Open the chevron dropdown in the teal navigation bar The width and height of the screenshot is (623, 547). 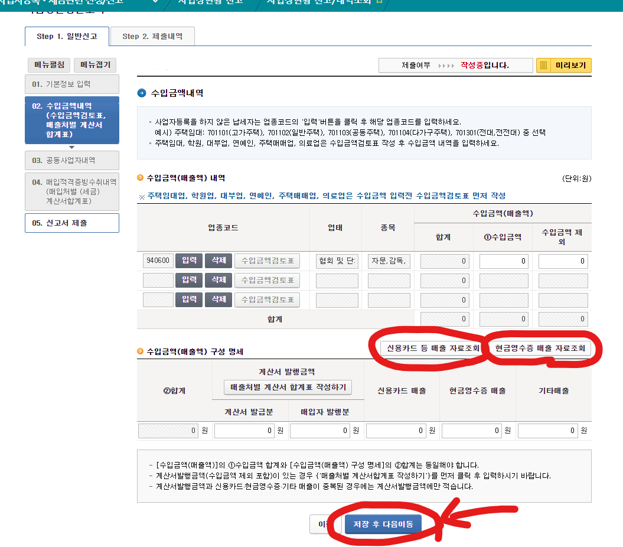point(155,2)
